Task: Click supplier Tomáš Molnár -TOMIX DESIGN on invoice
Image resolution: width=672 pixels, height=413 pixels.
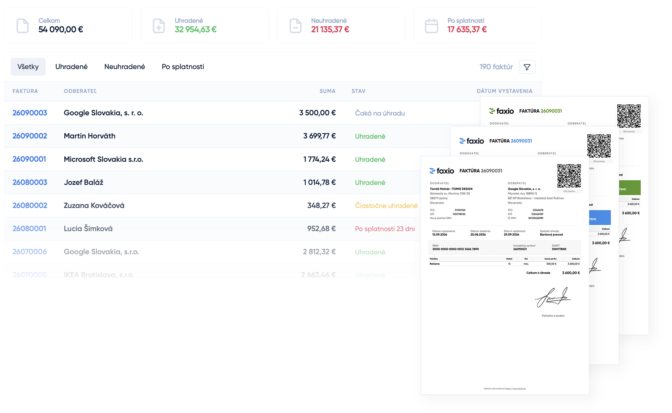Action: [451, 189]
